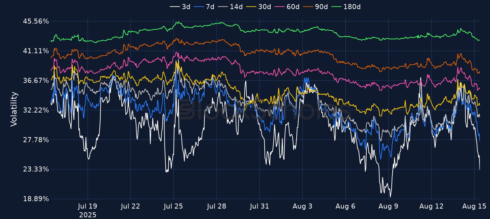Click the 32.22% y-axis tick label
Screen dimensions: 490x219
click(36, 110)
